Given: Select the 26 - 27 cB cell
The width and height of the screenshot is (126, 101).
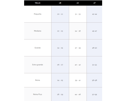Looking at the screenshot, I should click(60, 65).
